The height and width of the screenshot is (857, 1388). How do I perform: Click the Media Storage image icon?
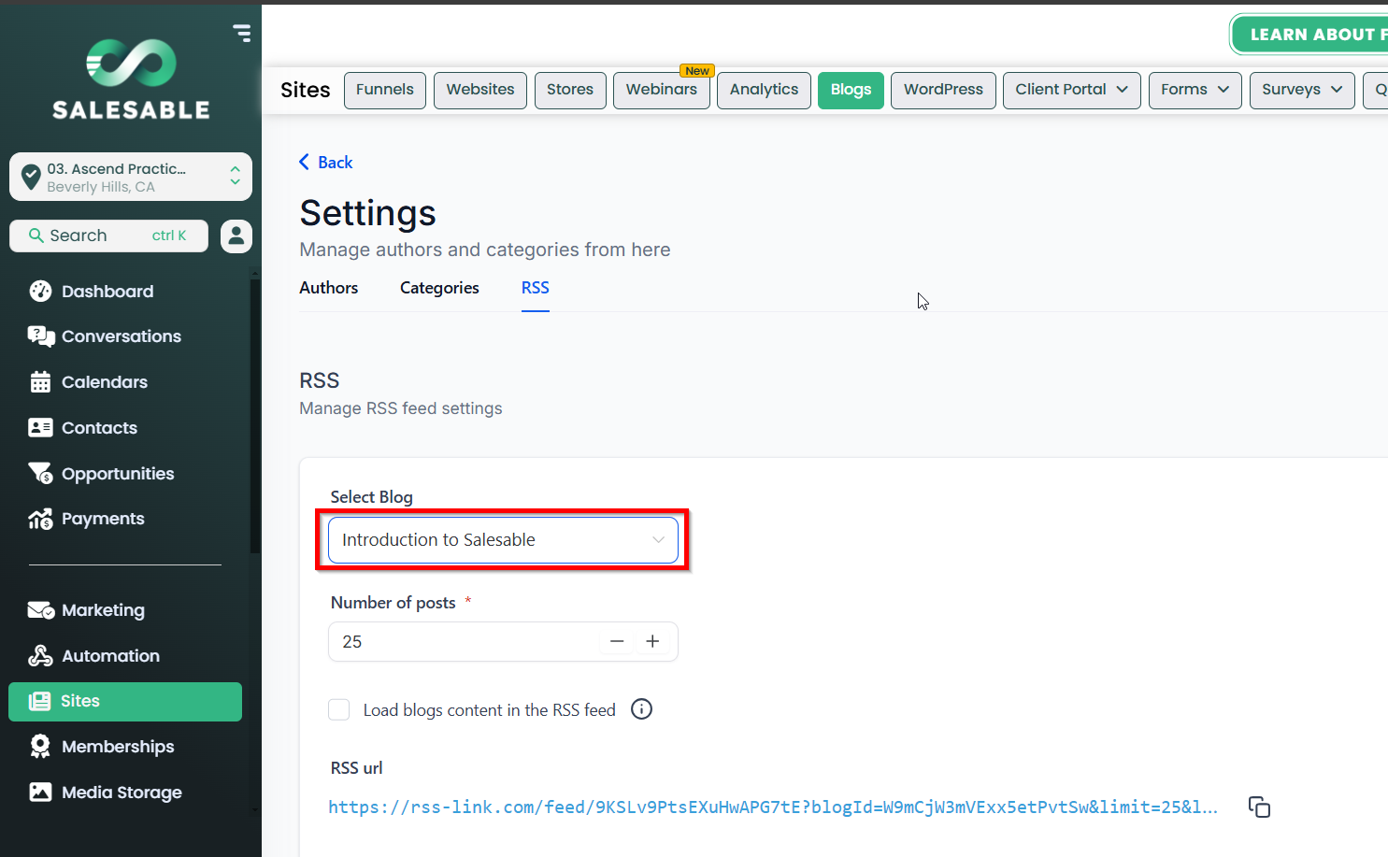coord(40,793)
